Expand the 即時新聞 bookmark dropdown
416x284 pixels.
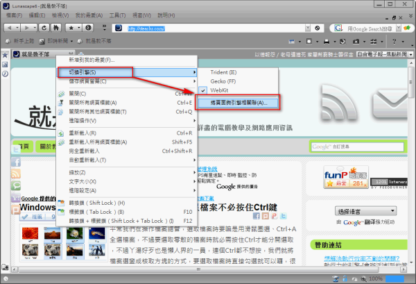(71, 42)
